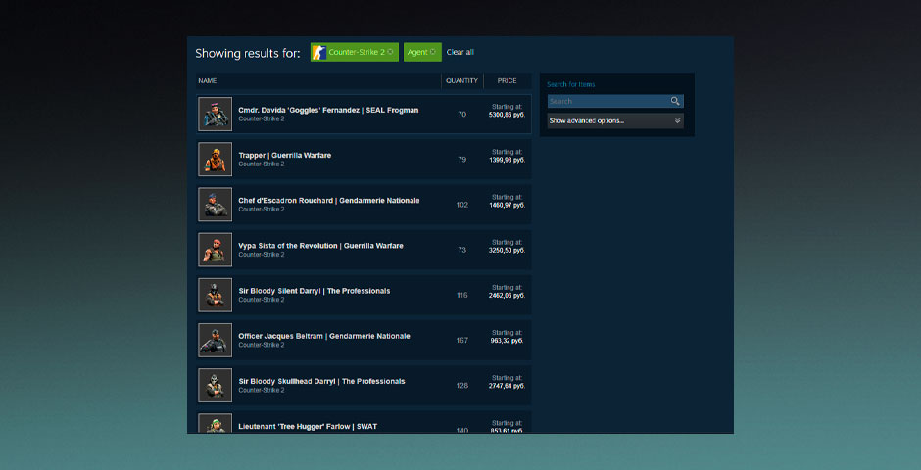Click quantity 128 for Skullhead Darryl listing
This screenshot has width=921, height=470.
[x=461, y=386]
